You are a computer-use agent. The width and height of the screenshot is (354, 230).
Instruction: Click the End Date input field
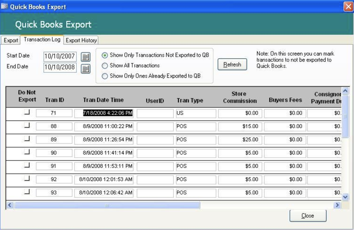tap(60, 68)
